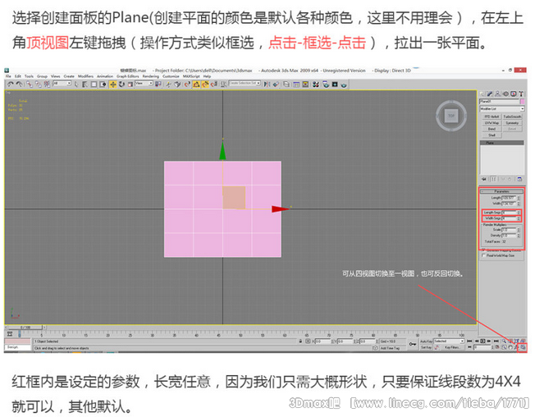Click the Align tool icon

[276, 85]
